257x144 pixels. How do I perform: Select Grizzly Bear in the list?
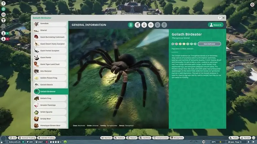(x=50, y=119)
